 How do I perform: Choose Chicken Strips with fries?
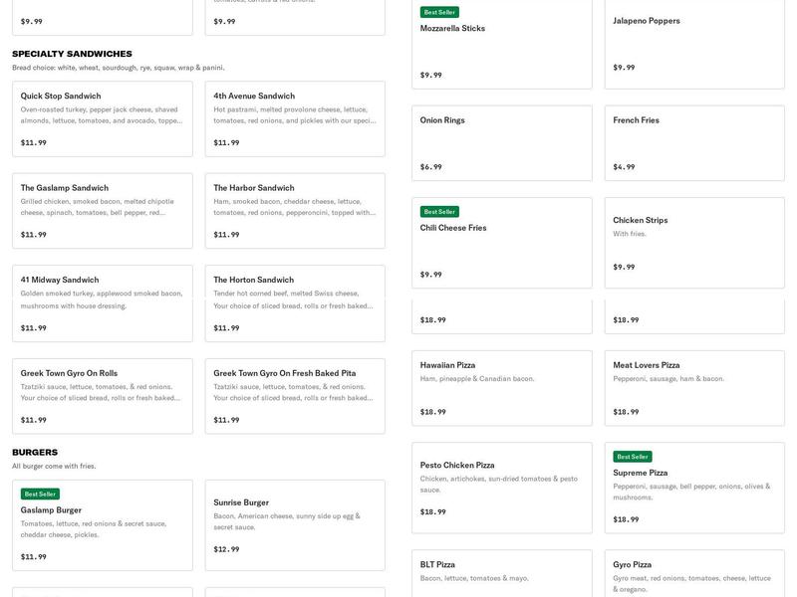coord(694,243)
